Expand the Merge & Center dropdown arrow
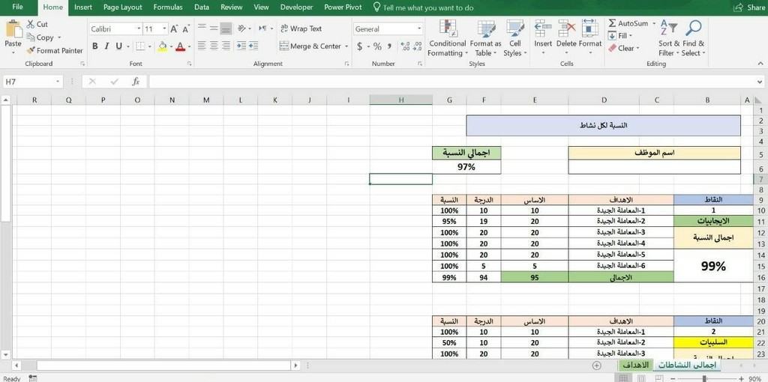The image size is (768, 382). point(346,46)
